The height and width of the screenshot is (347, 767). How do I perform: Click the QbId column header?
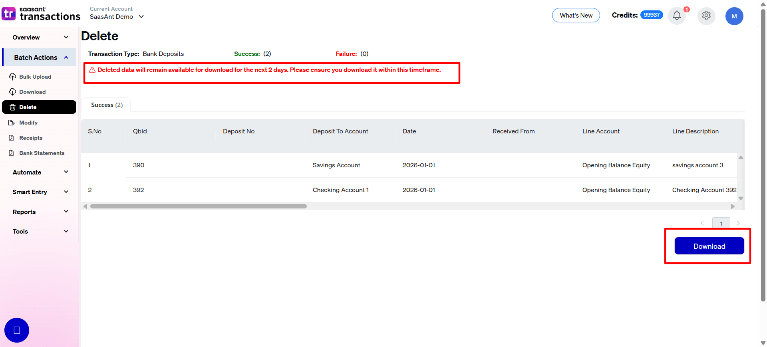tap(140, 131)
